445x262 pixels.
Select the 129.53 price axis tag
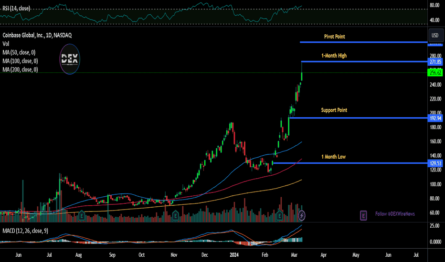[435, 163]
